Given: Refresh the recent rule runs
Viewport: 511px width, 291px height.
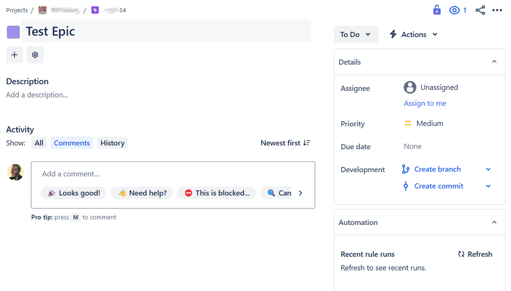Looking at the screenshot, I should click(x=475, y=254).
